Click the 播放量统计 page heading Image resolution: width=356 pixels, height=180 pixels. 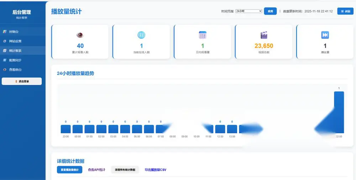point(66,11)
